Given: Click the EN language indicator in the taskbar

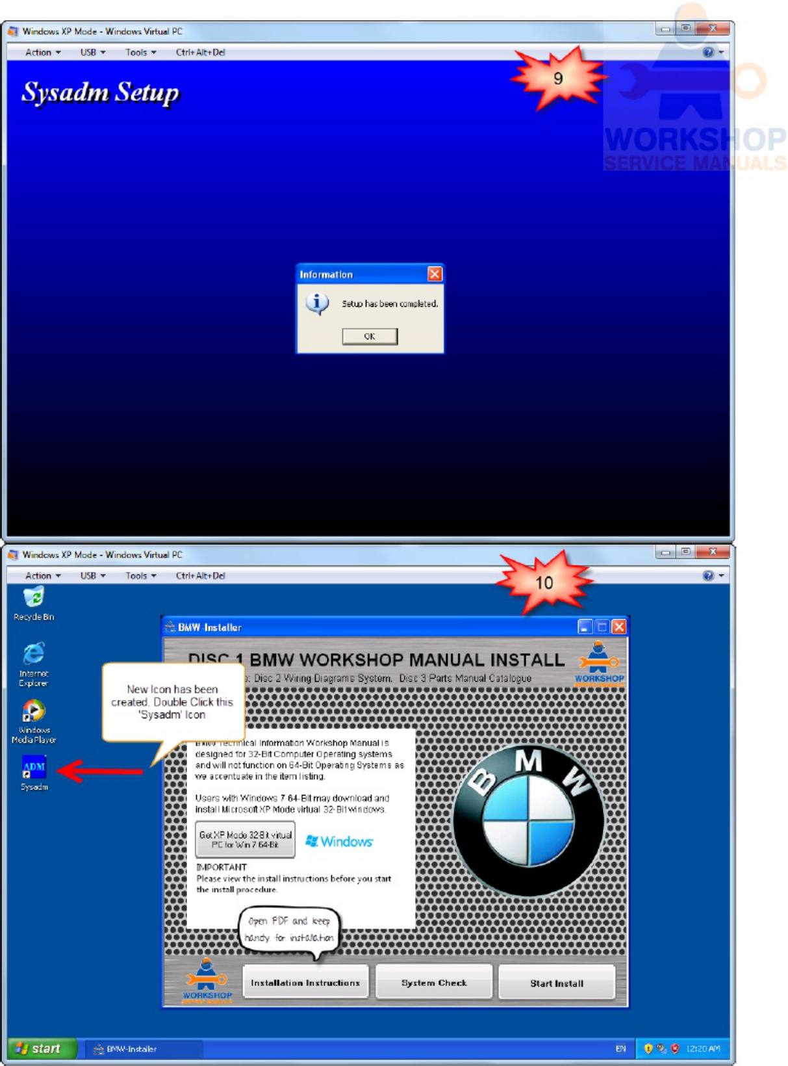Looking at the screenshot, I should click(620, 1048).
